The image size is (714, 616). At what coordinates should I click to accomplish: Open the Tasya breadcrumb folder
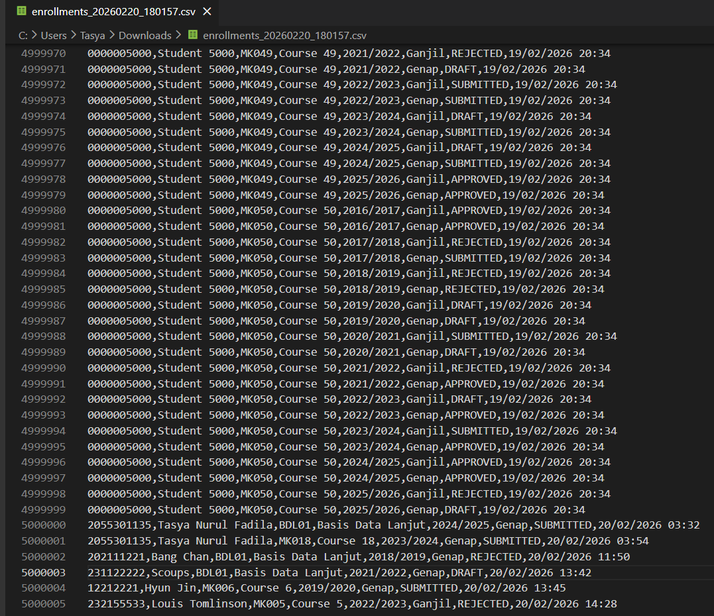92,36
